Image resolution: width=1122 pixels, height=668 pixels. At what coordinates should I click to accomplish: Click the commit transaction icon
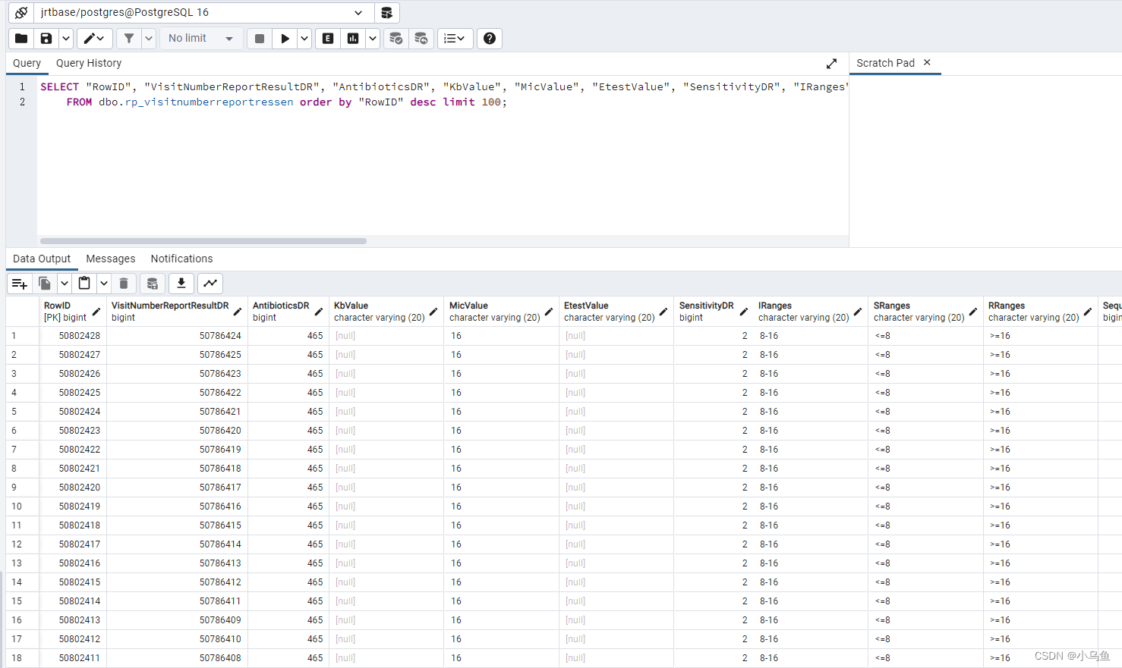[396, 39]
